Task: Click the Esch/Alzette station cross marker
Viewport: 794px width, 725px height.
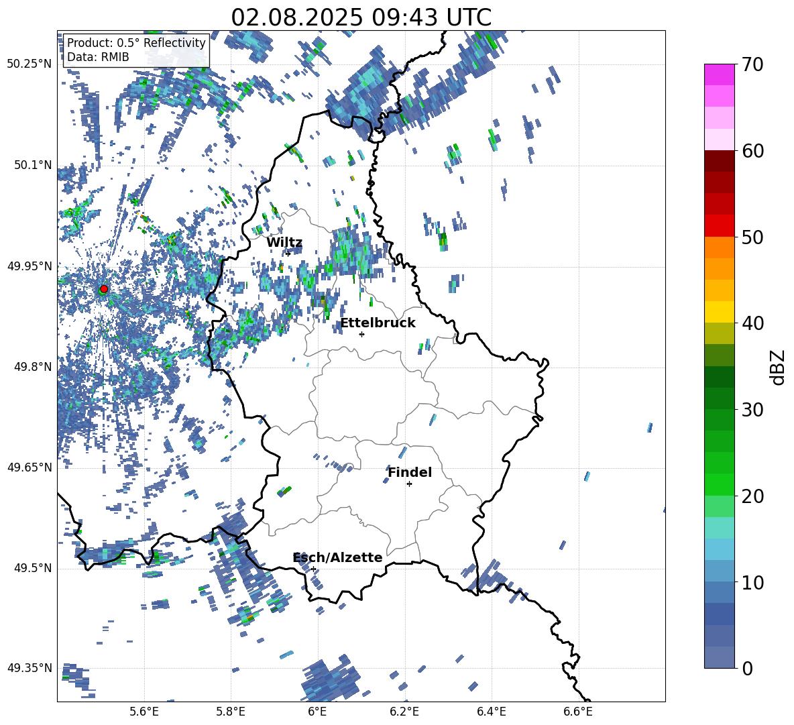Action: coord(313,569)
